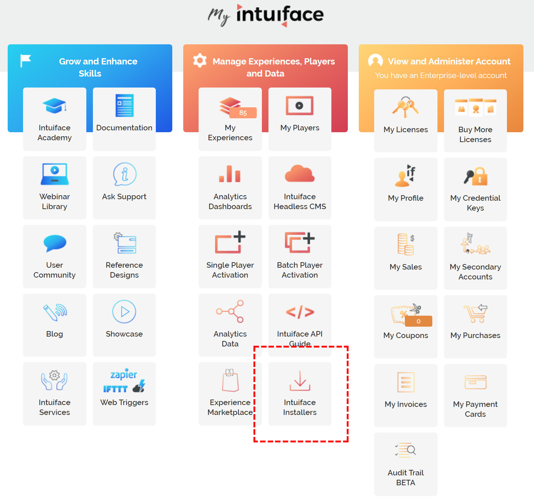Click the Webinar Library laptop icon
Viewport: 534px width, 501px height.
click(54, 174)
